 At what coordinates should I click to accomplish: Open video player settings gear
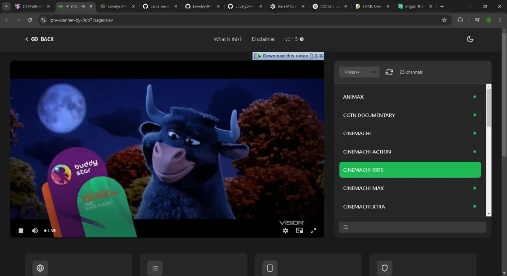tap(285, 230)
